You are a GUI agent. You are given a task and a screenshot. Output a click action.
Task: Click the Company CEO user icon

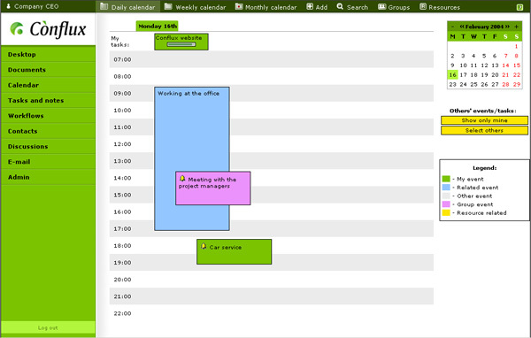pyautogui.click(x=9, y=6)
